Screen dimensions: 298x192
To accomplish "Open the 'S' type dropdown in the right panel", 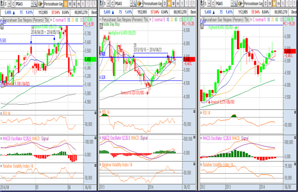I will click(209, 4).
